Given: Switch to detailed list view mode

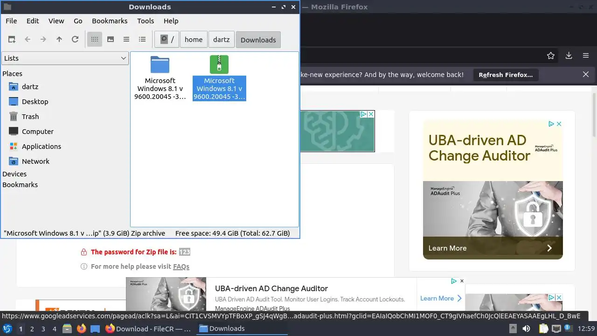Looking at the screenshot, I should (x=142, y=40).
